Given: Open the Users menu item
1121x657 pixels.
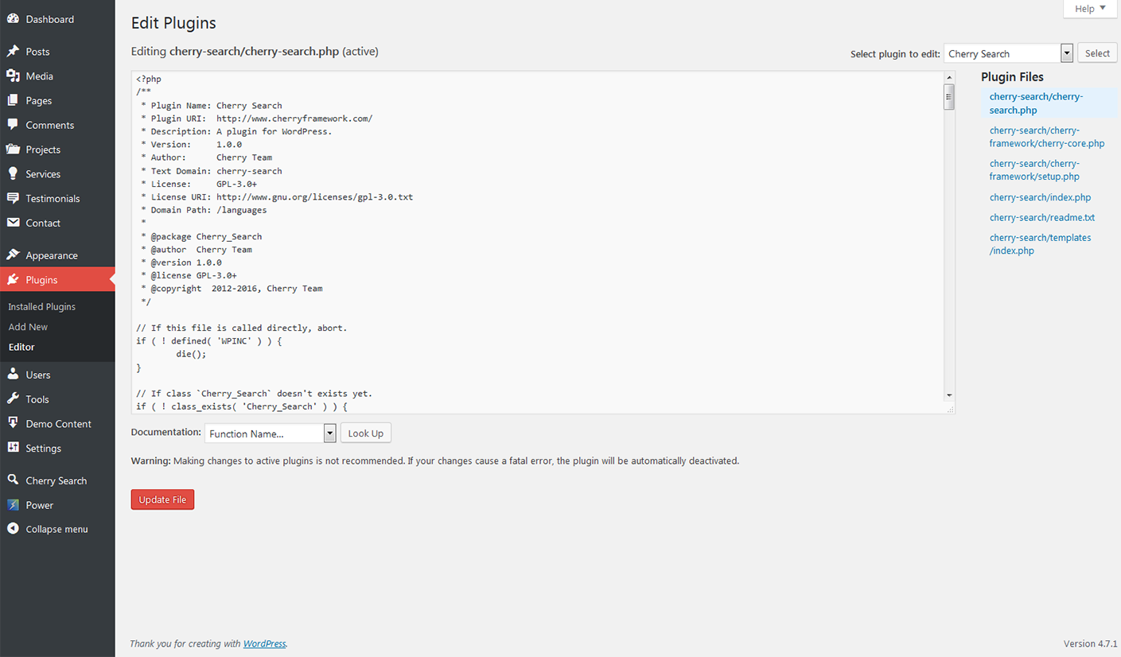Looking at the screenshot, I should (57, 375).
